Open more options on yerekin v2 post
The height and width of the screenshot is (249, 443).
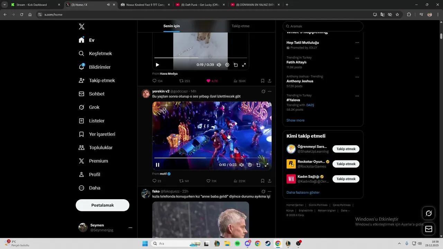[270, 91]
